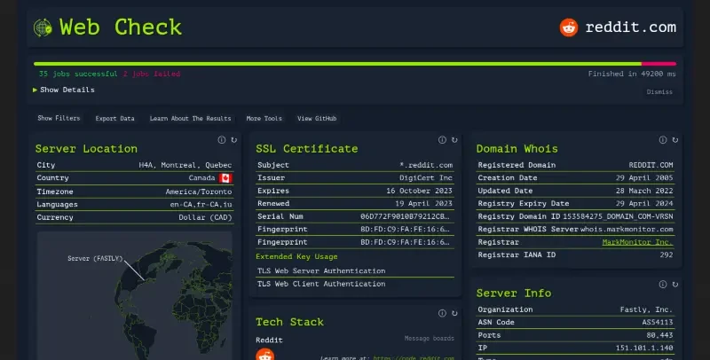Click issuer value DigiCert Inc
This screenshot has height=360, width=710.
426,177
